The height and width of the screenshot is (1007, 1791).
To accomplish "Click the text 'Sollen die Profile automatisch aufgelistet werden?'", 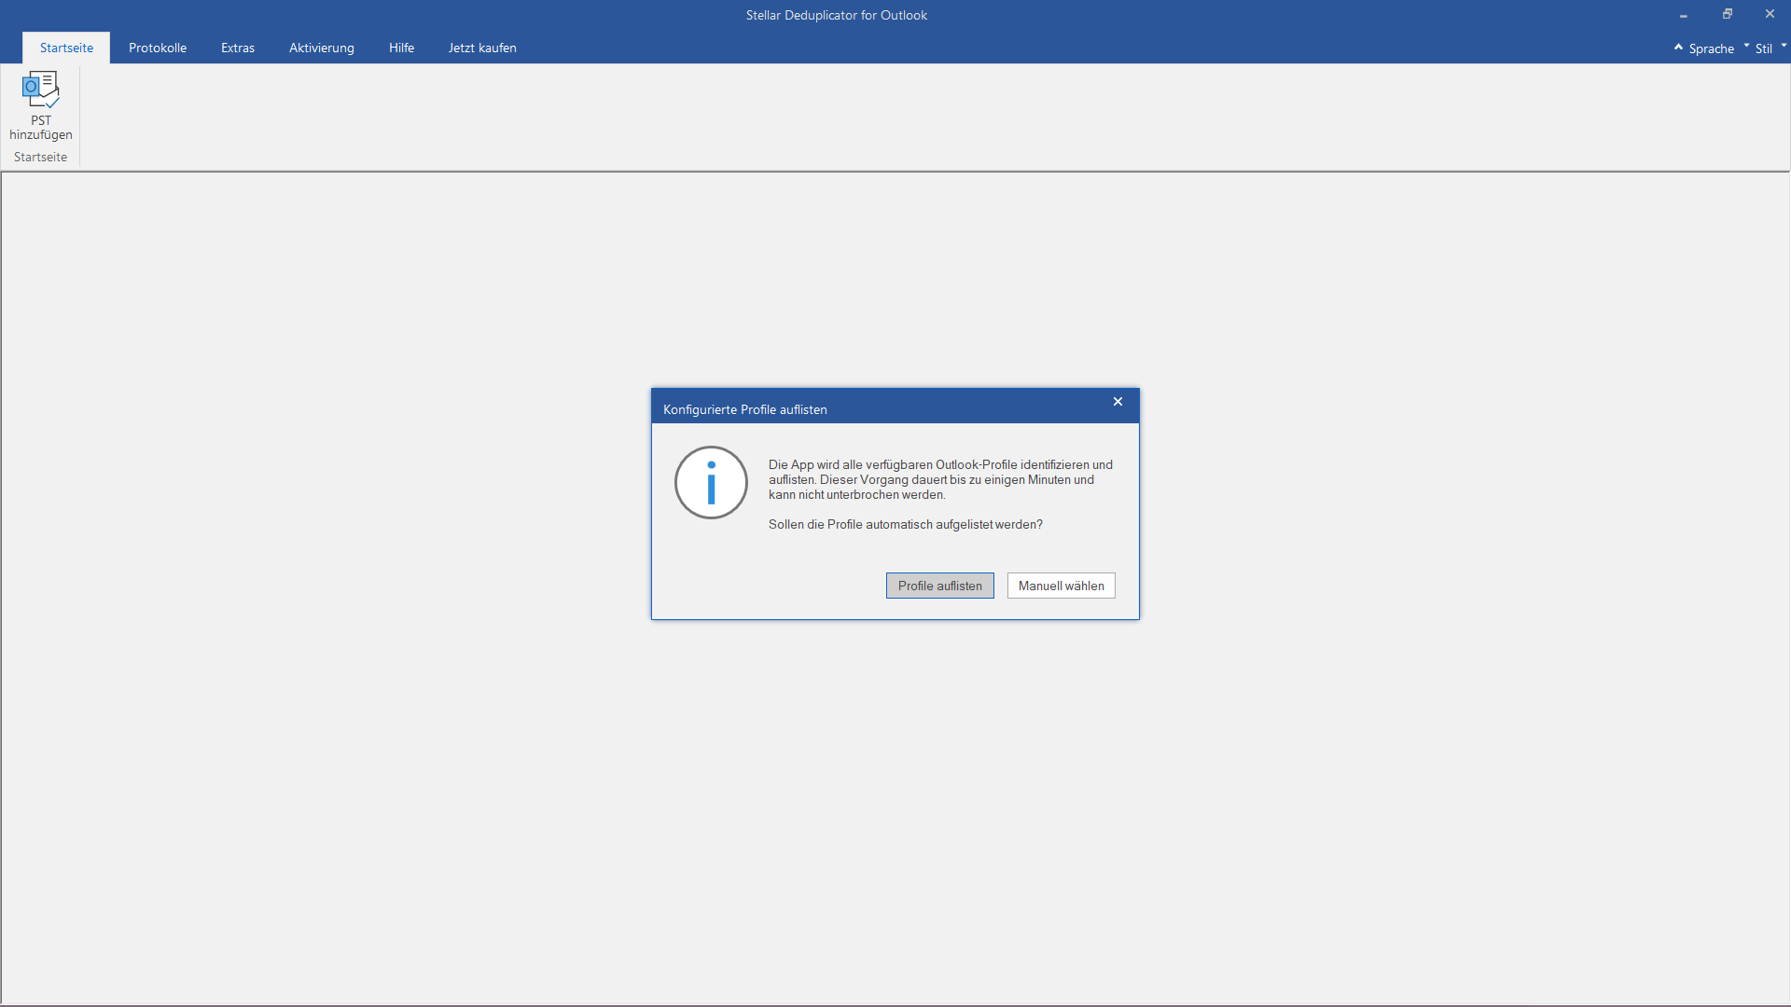I will point(905,524).
